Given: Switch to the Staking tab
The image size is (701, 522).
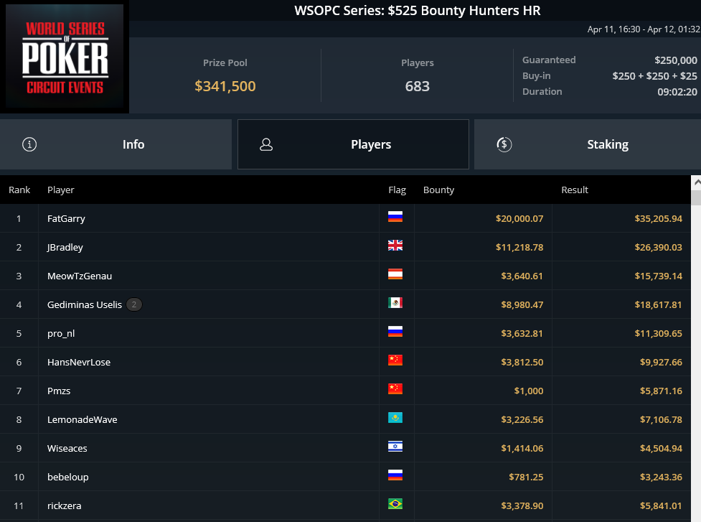Looking at the screenshot, I should click(x=588, y=144).
